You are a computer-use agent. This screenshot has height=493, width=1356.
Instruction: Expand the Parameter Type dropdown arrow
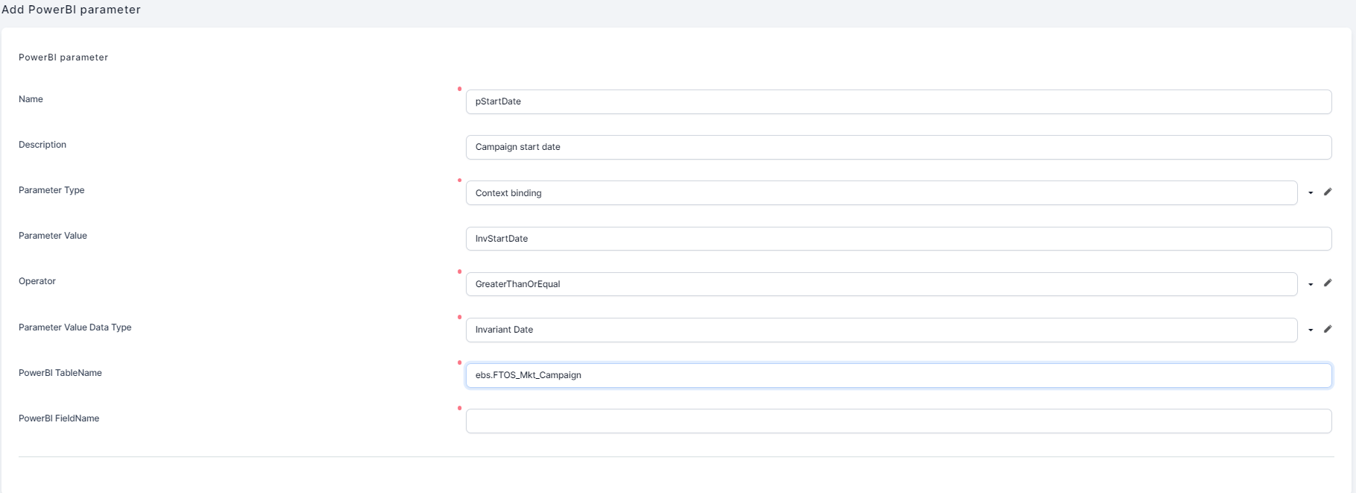(1311, 193)
